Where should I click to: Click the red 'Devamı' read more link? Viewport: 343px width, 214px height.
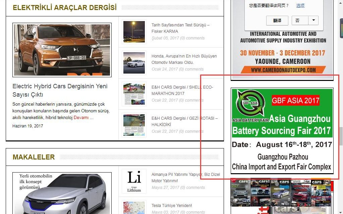tap(81, 117)
